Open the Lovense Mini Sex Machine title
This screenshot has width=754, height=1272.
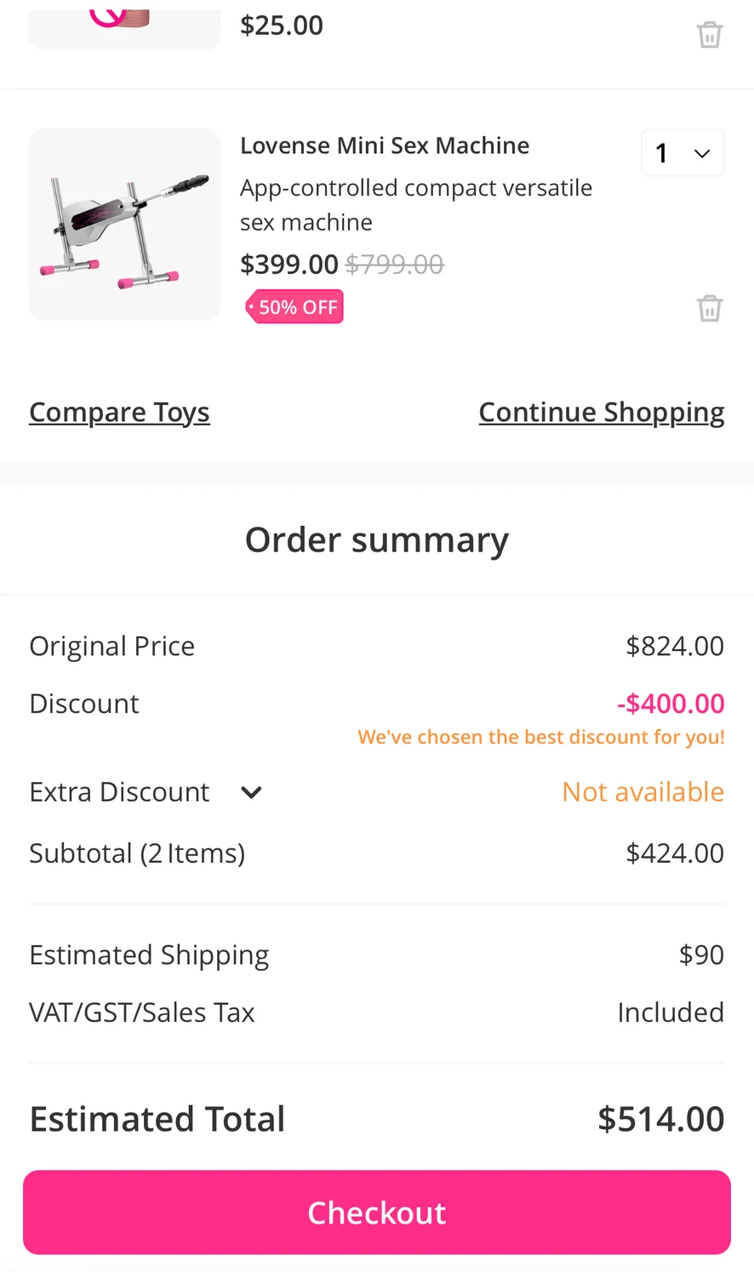(x=385, y=145)
